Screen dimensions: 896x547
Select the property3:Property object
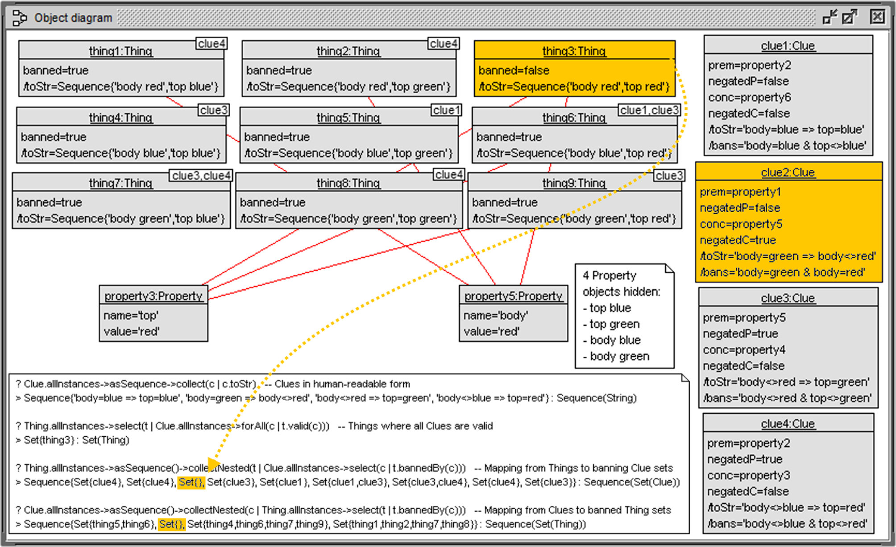pyautogui.click(x=153, y=314)
